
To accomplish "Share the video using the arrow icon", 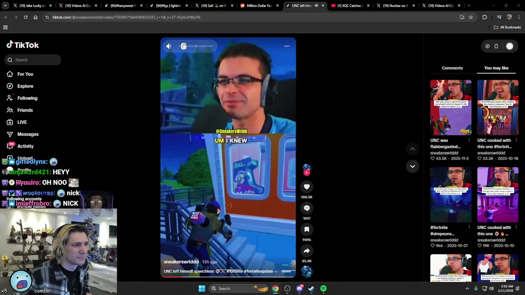I will (307, 251).
